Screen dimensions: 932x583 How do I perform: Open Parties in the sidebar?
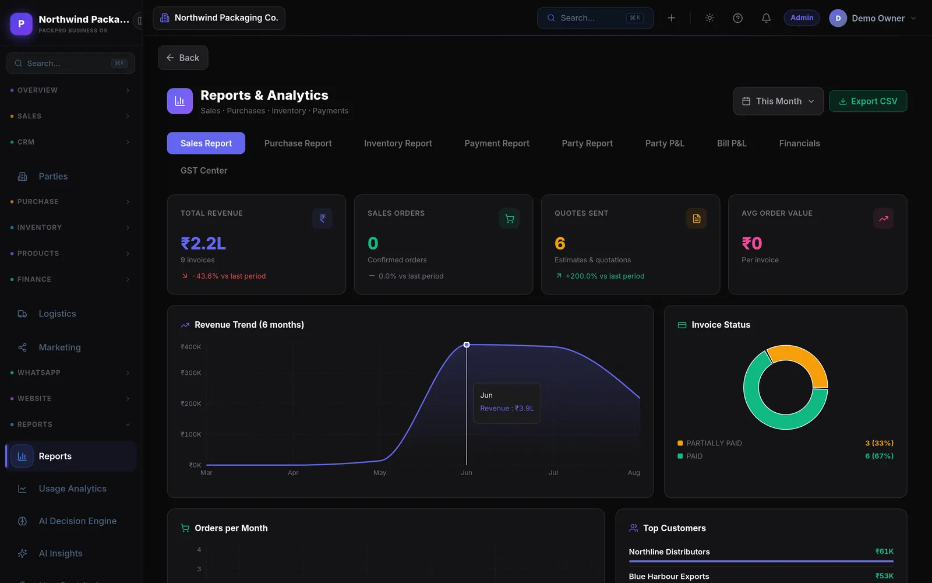click(x=71, y=176)
